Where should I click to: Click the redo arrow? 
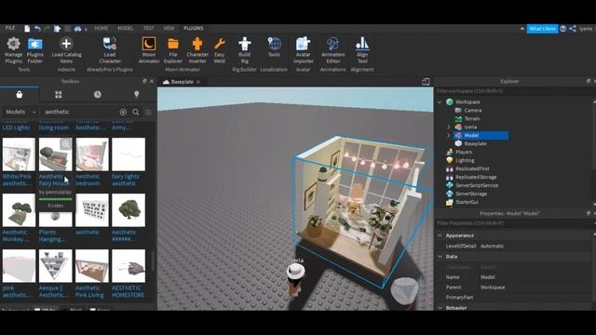47,29
